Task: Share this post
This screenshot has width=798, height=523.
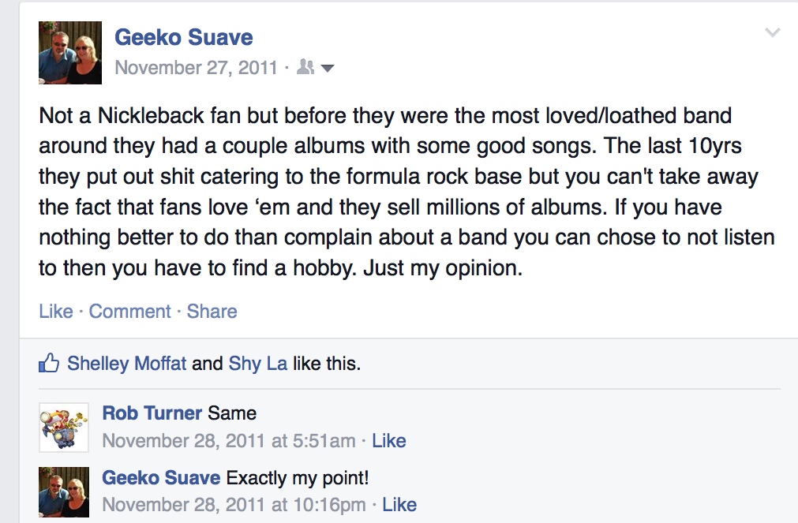Action: [212, 312]
